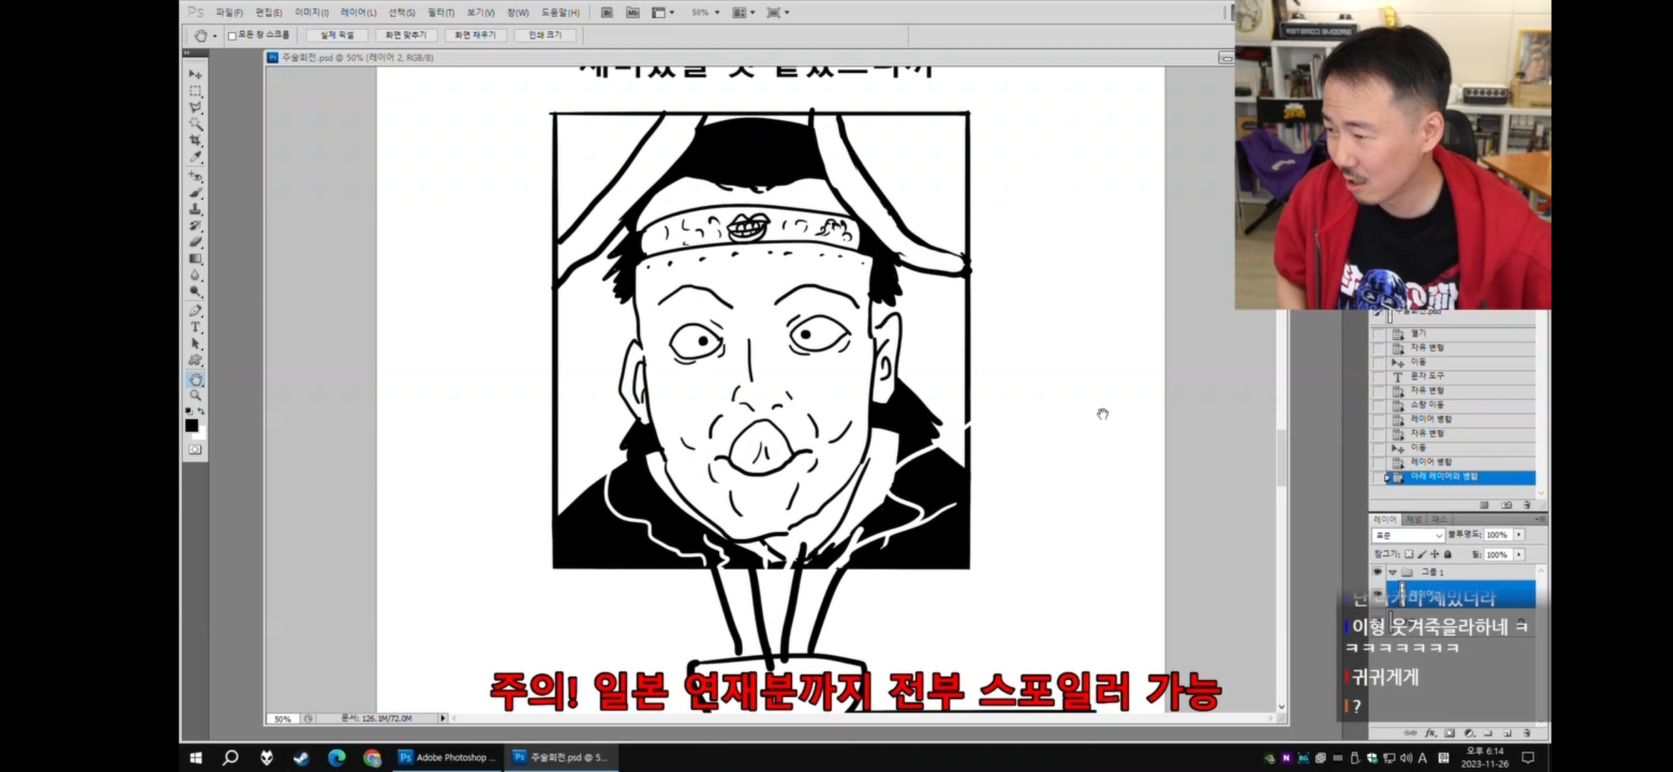This screenshot has width=1673, height=772.
Task: Open the opacity 100% slider arrow
Action: (1519, 535)
